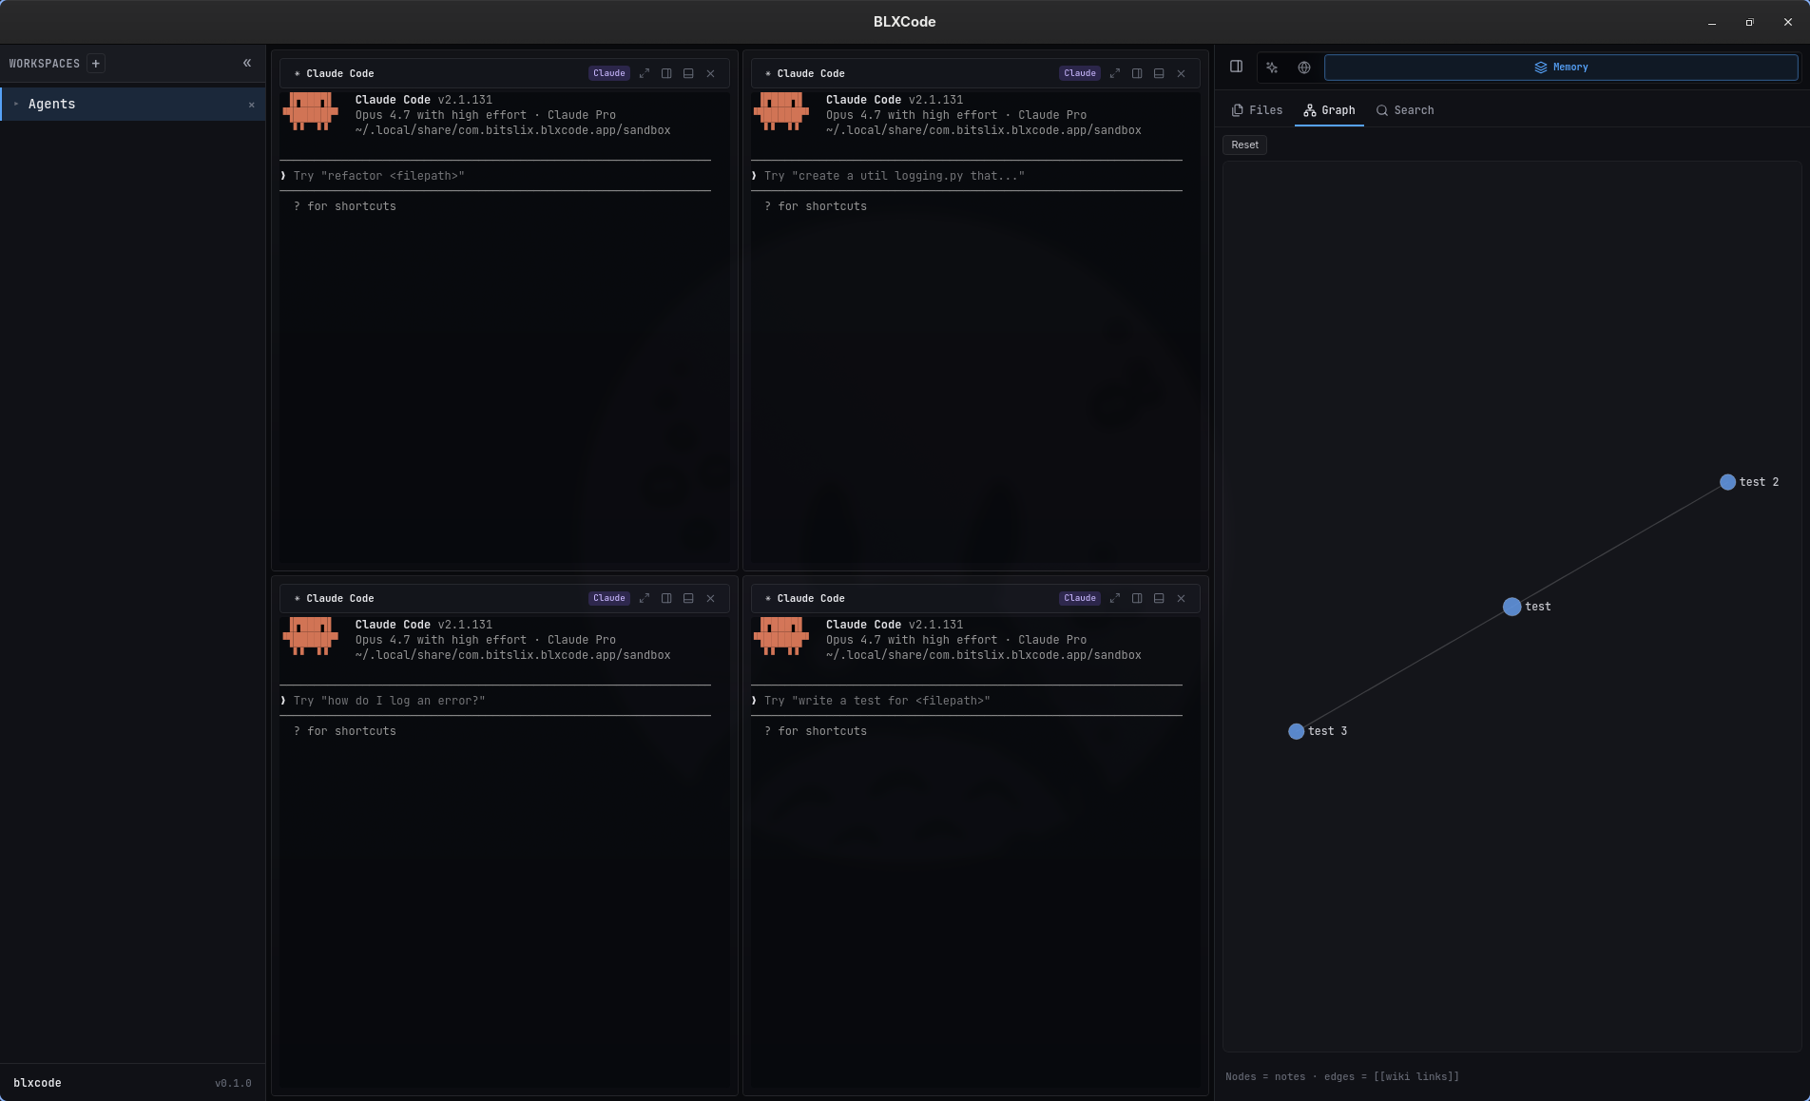This screenshot has height=1101, width=1810.
Task: Select the "test" graph node
Action: [x=1512, y=607]
